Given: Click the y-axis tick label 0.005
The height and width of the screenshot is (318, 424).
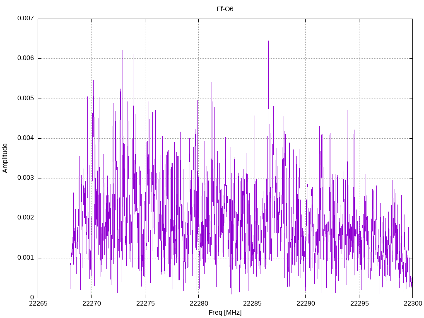Looking at the screenshot, I should click(26, 98).
